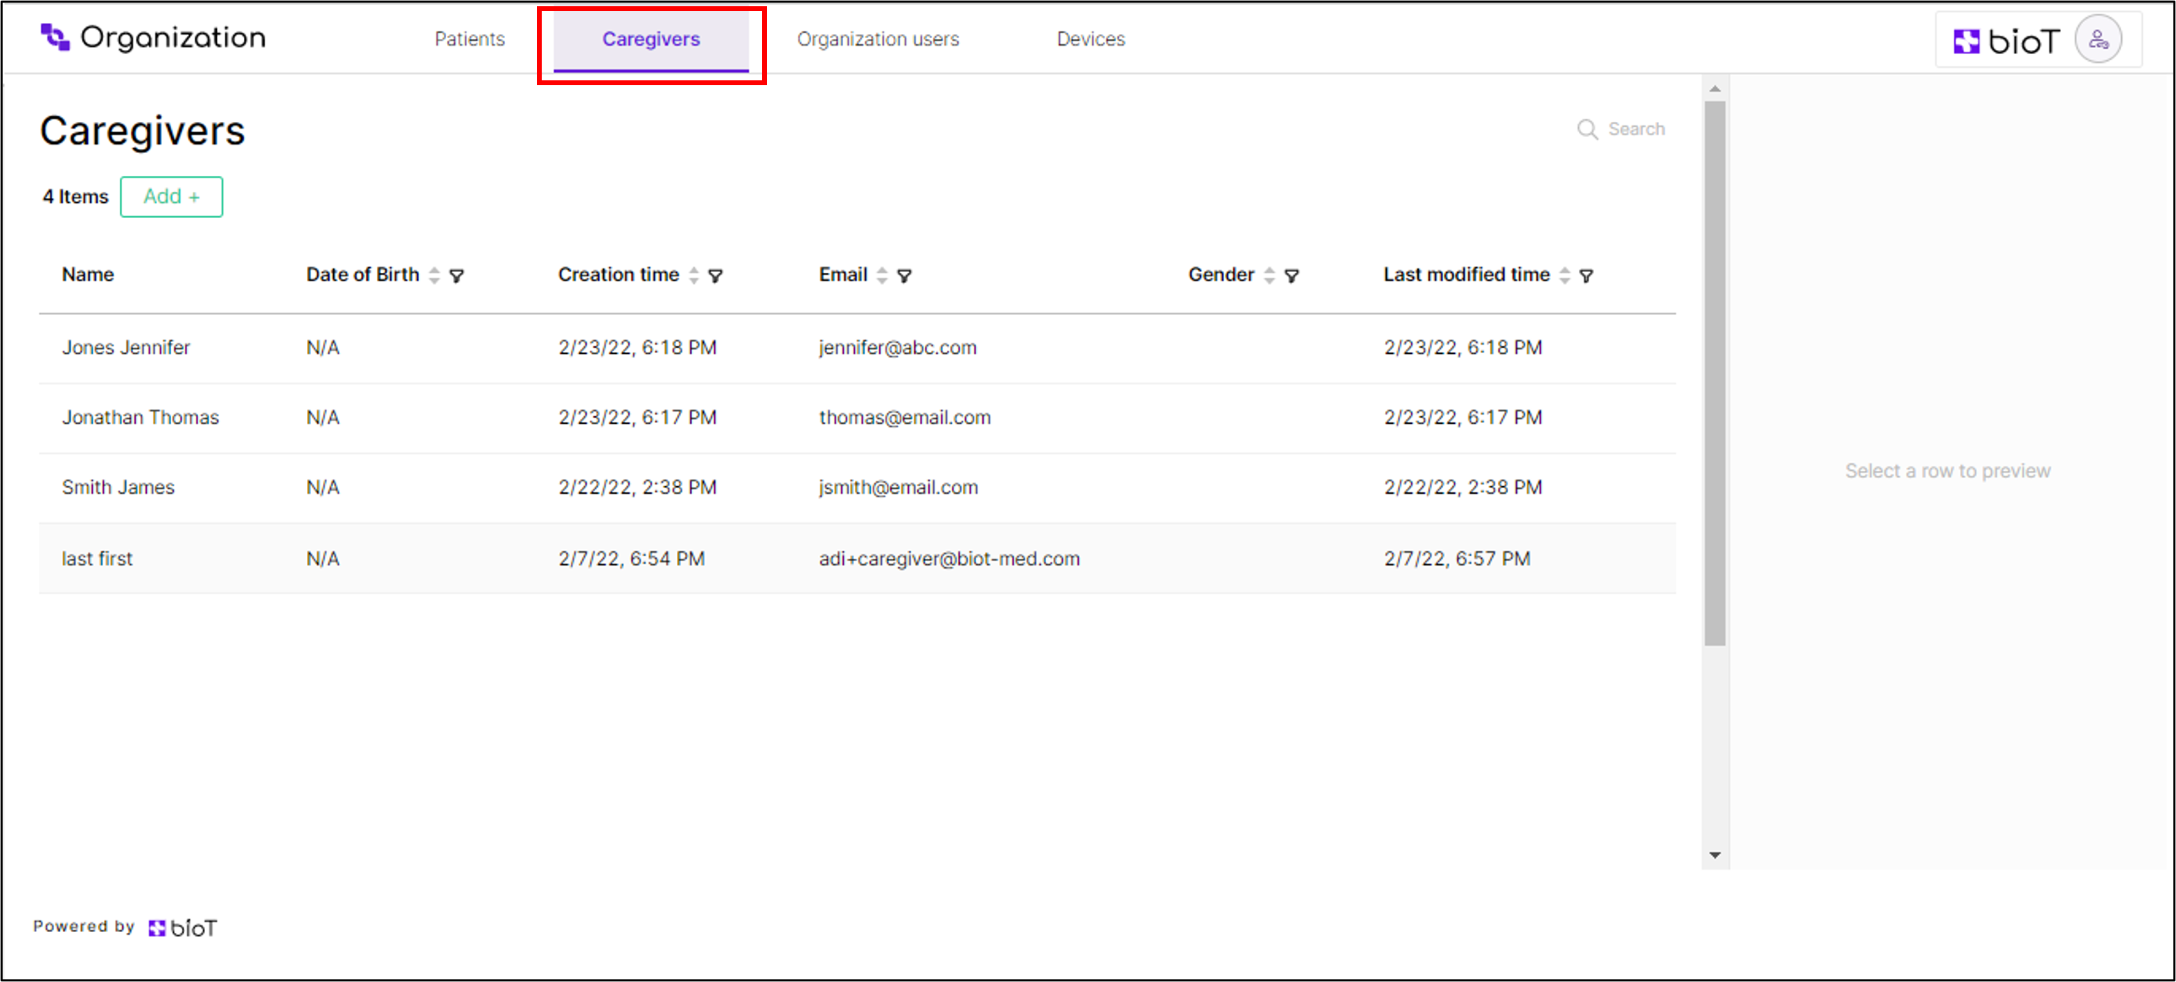The height and width of the screenshot is (982, 2176).
Task: Click the user profile avatar icon
Action: click(2098, 39)
